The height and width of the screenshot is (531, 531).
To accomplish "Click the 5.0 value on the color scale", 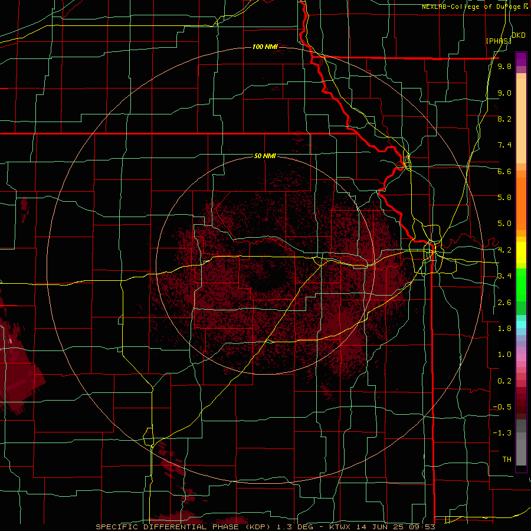I will pos(504,224).
